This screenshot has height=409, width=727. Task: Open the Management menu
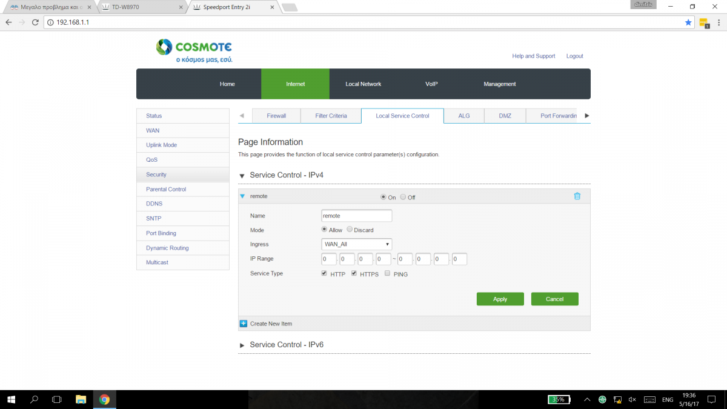[x=500, y=84]
